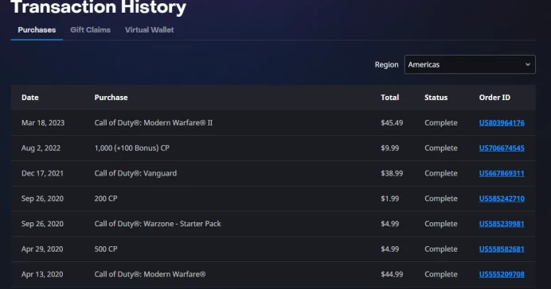Open the Gift Claims tab
The image size is (551, 289).
click(x=90, y=30)
